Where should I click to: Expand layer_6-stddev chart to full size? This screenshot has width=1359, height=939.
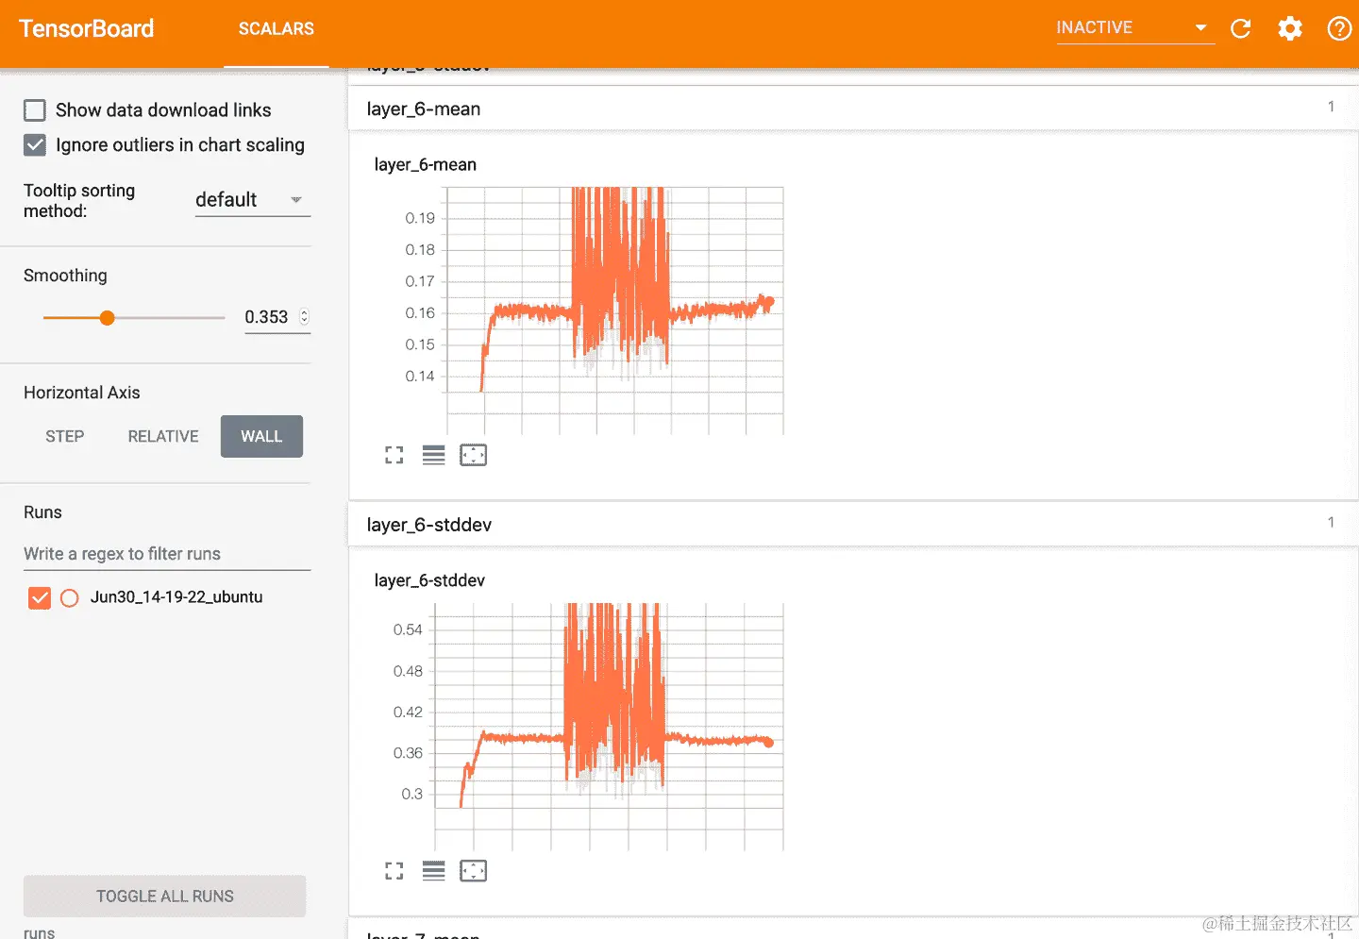(394, 871)
